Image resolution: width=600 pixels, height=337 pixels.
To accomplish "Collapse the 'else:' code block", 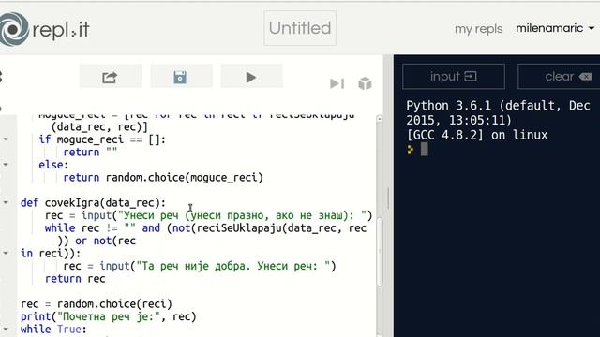I will tap(6, 165).
